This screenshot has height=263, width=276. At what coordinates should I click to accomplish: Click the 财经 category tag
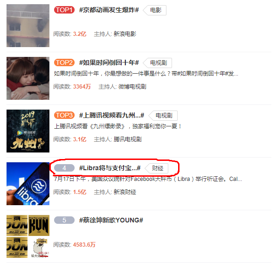pyautogui.click(x=157, y=168)
